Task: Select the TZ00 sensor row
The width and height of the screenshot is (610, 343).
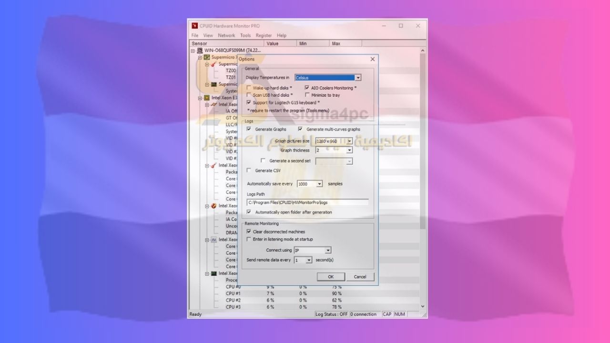Action: pos(231,71)
